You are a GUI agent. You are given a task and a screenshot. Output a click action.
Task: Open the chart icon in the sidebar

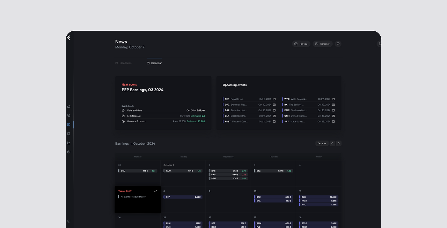point(69,143)
